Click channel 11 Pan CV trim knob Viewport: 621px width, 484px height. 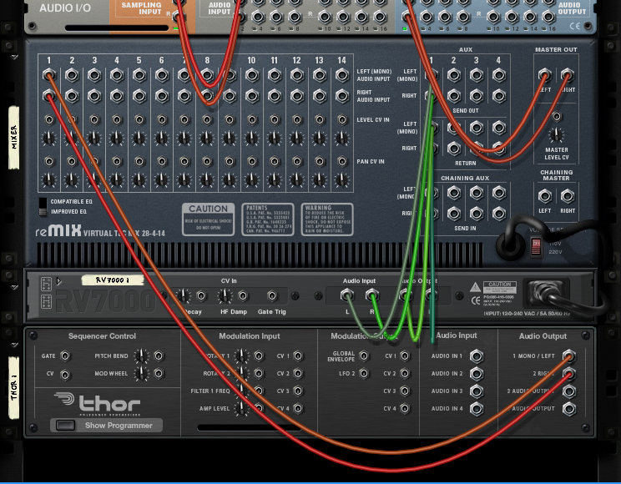coord(274,179)
